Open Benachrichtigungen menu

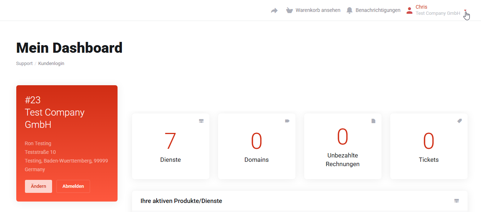(378, 10)
